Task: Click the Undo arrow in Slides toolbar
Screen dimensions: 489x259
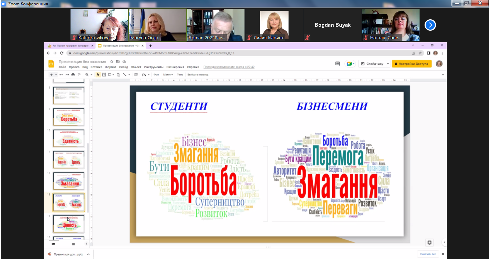Action: tap(61, 75)
